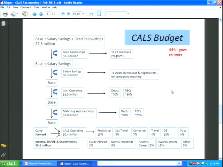The image size is (223, 167).
Task: Open the collaboration icon with people
Action: pyautogui.click(x=13, y=14)
